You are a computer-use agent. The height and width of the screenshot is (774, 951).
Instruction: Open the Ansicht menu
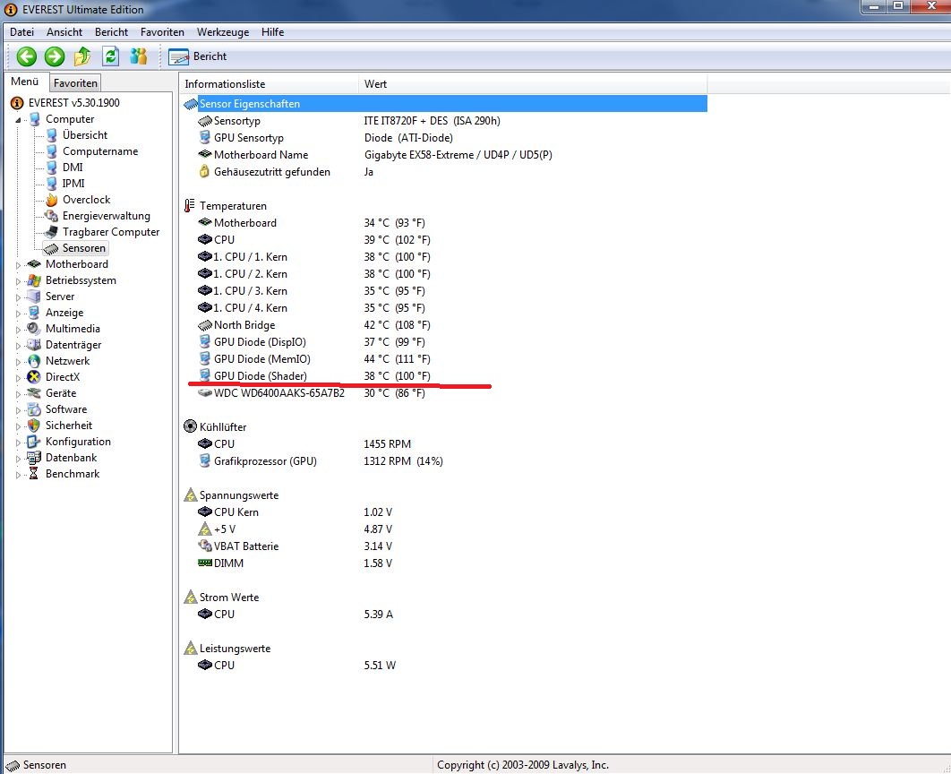click(x=64, y=32)
